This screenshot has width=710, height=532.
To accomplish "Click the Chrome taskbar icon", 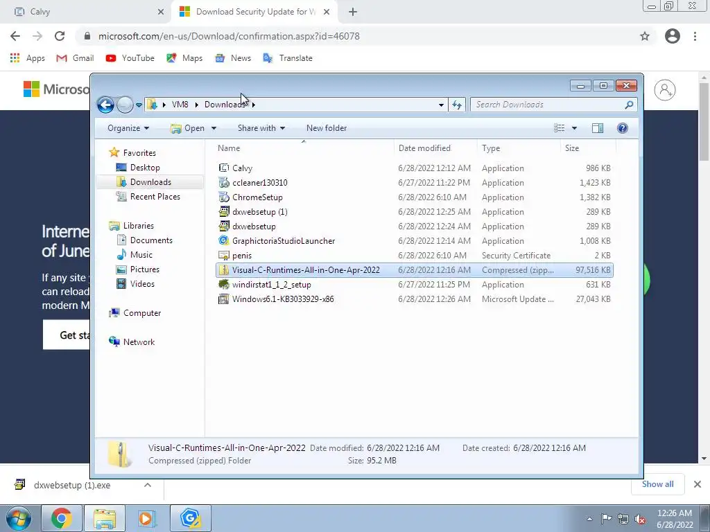I will [62, 518].
